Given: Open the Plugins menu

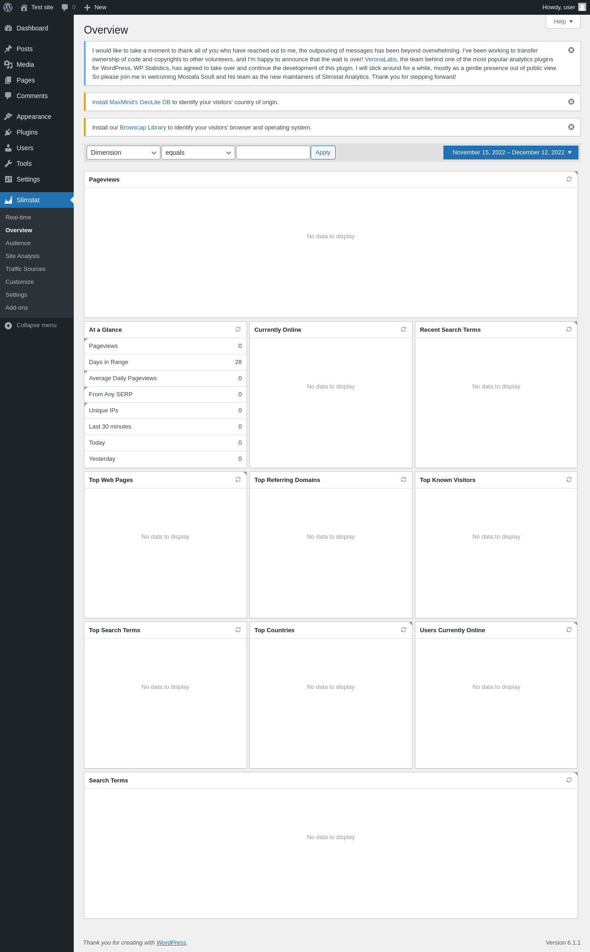Looking at the screenshot, I should pos(37,132).
